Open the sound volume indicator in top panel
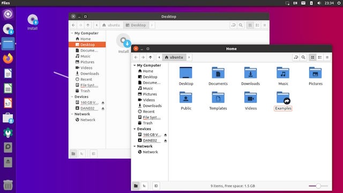 click(319, 3)
